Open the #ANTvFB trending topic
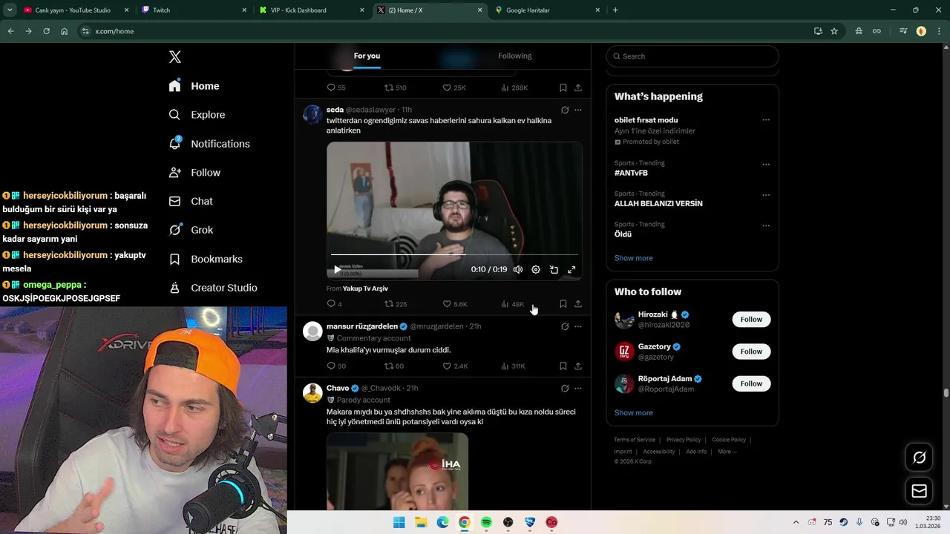Screen dimensions: 950x534 631,173
